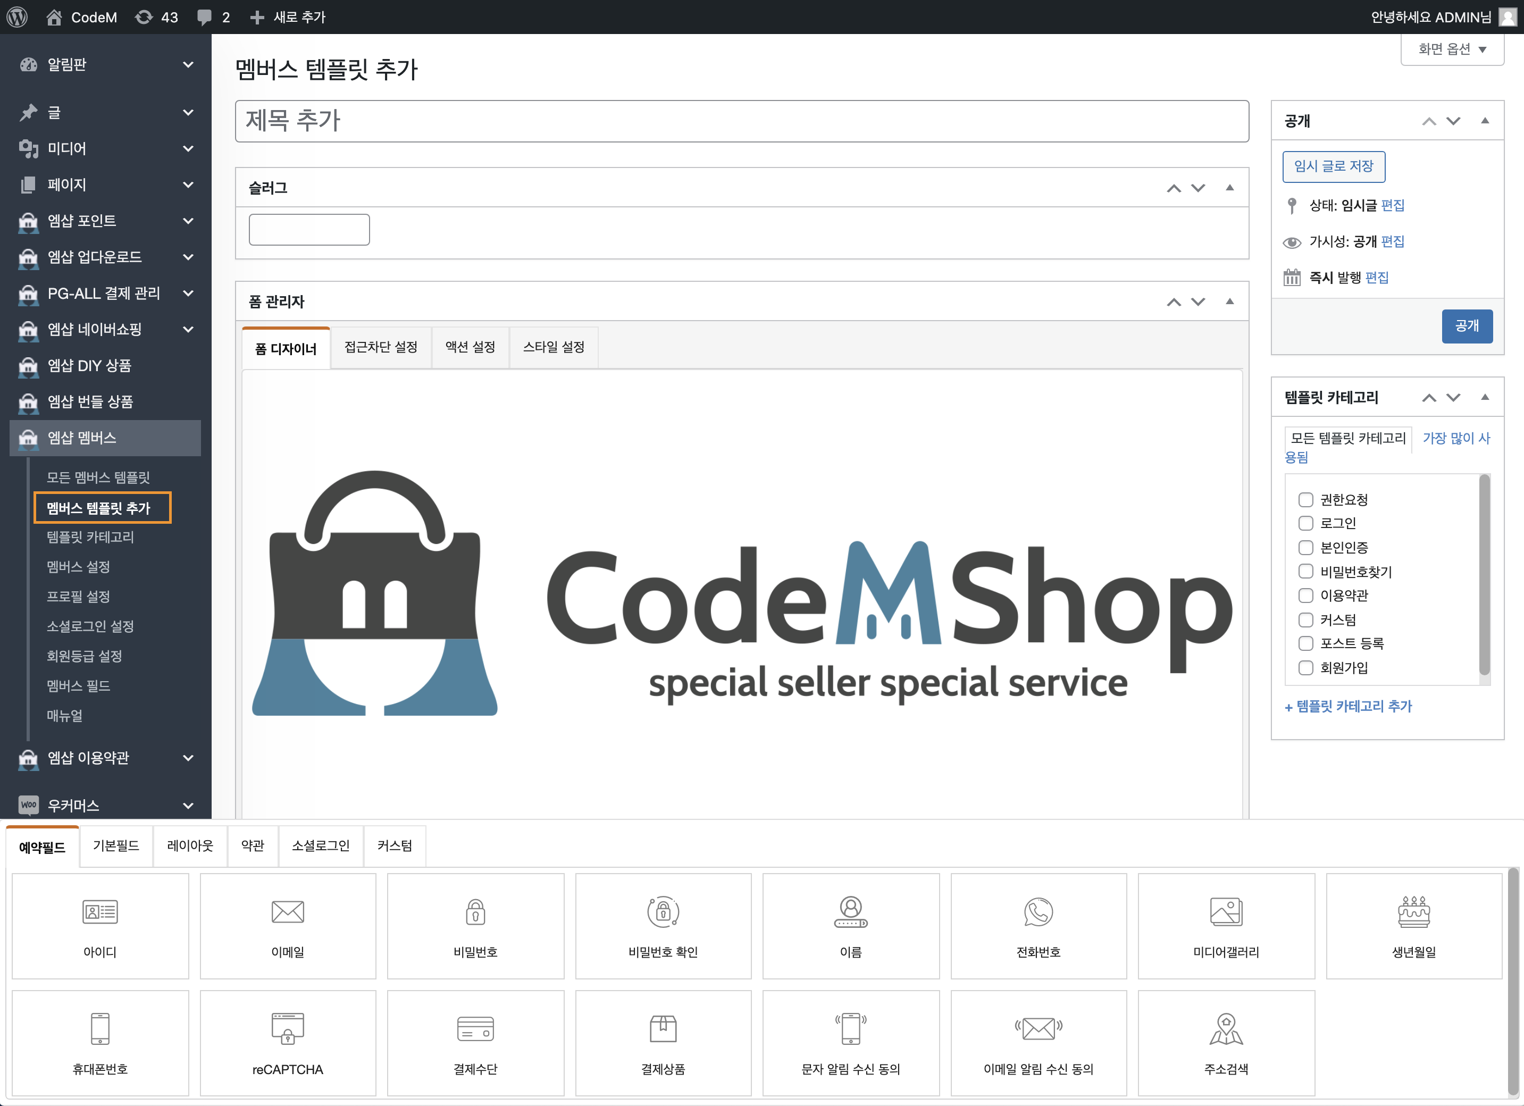The image size is (1524, 1106).
Task: Check the 이용약관 category
Action: pyautogui.click(x=1305, y=596)
